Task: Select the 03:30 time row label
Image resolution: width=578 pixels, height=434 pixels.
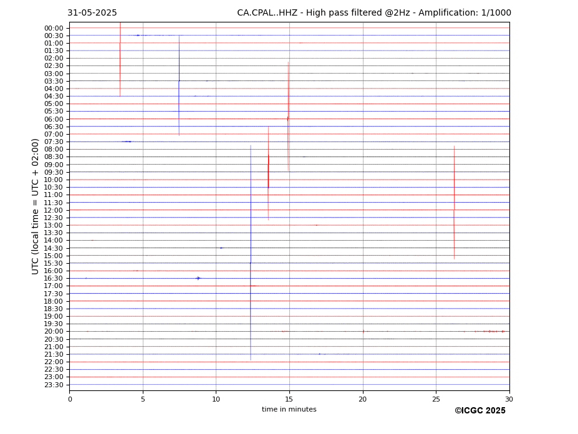Action: 54,81
